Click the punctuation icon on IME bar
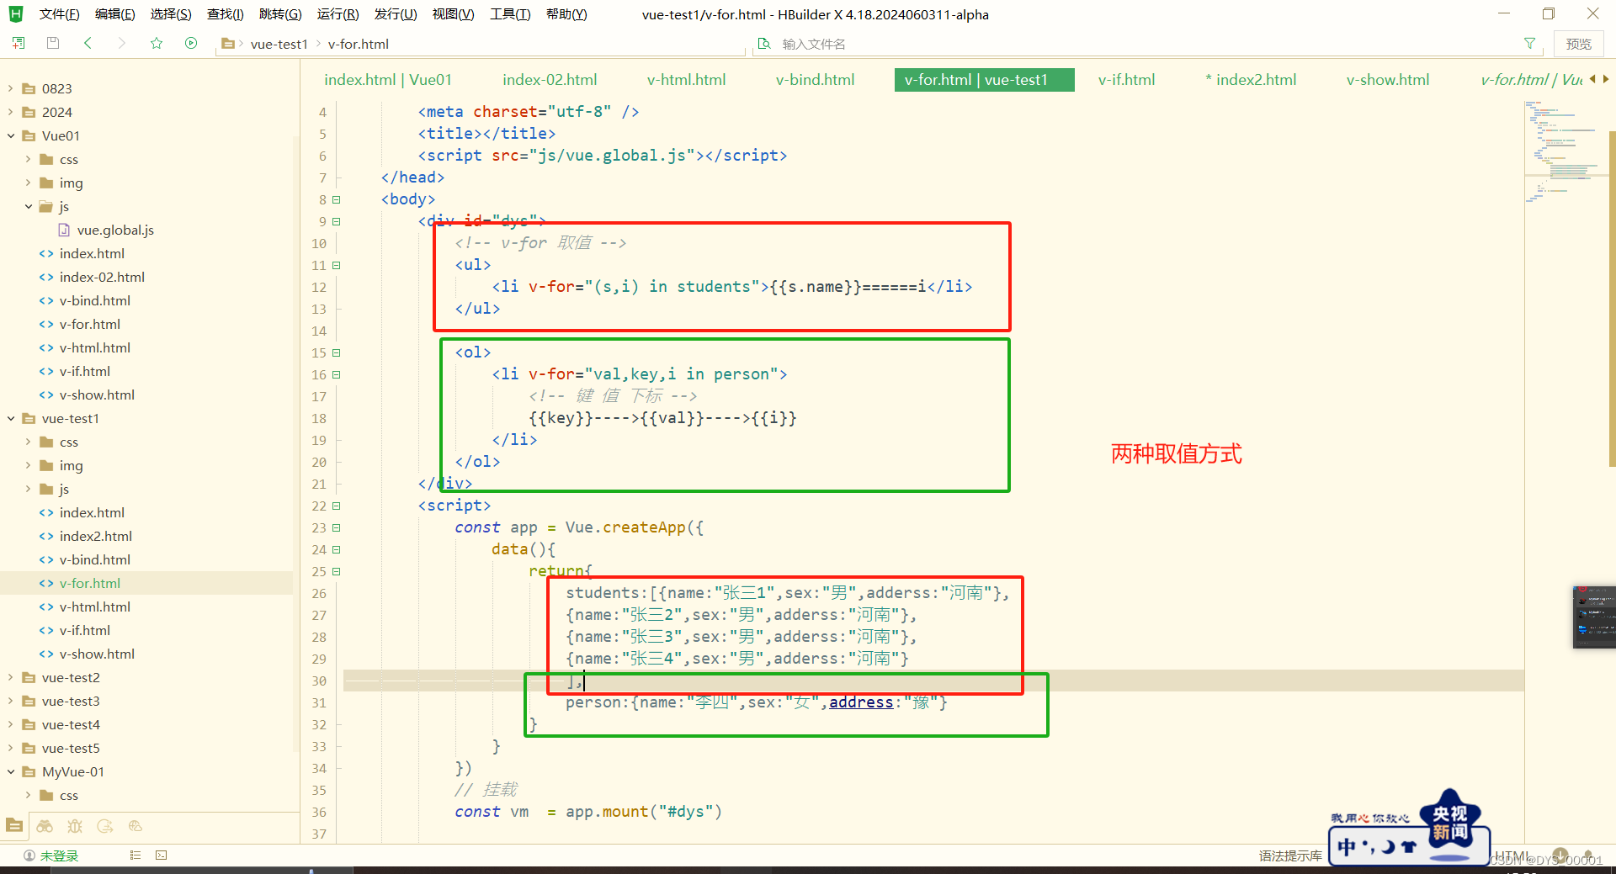Screen dimensions: 1616x874 click(1368, 846)
